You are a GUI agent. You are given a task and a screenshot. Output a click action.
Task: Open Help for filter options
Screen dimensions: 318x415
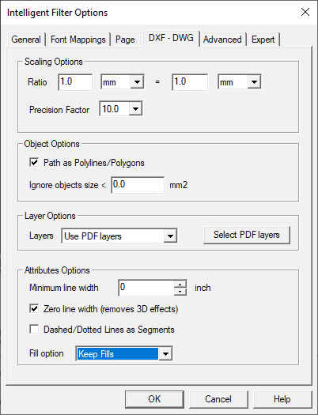[282, 399]
